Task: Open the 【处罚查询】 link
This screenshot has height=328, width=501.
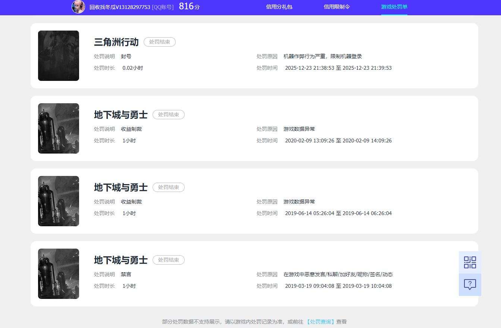Action: click(x=320, y=322)
